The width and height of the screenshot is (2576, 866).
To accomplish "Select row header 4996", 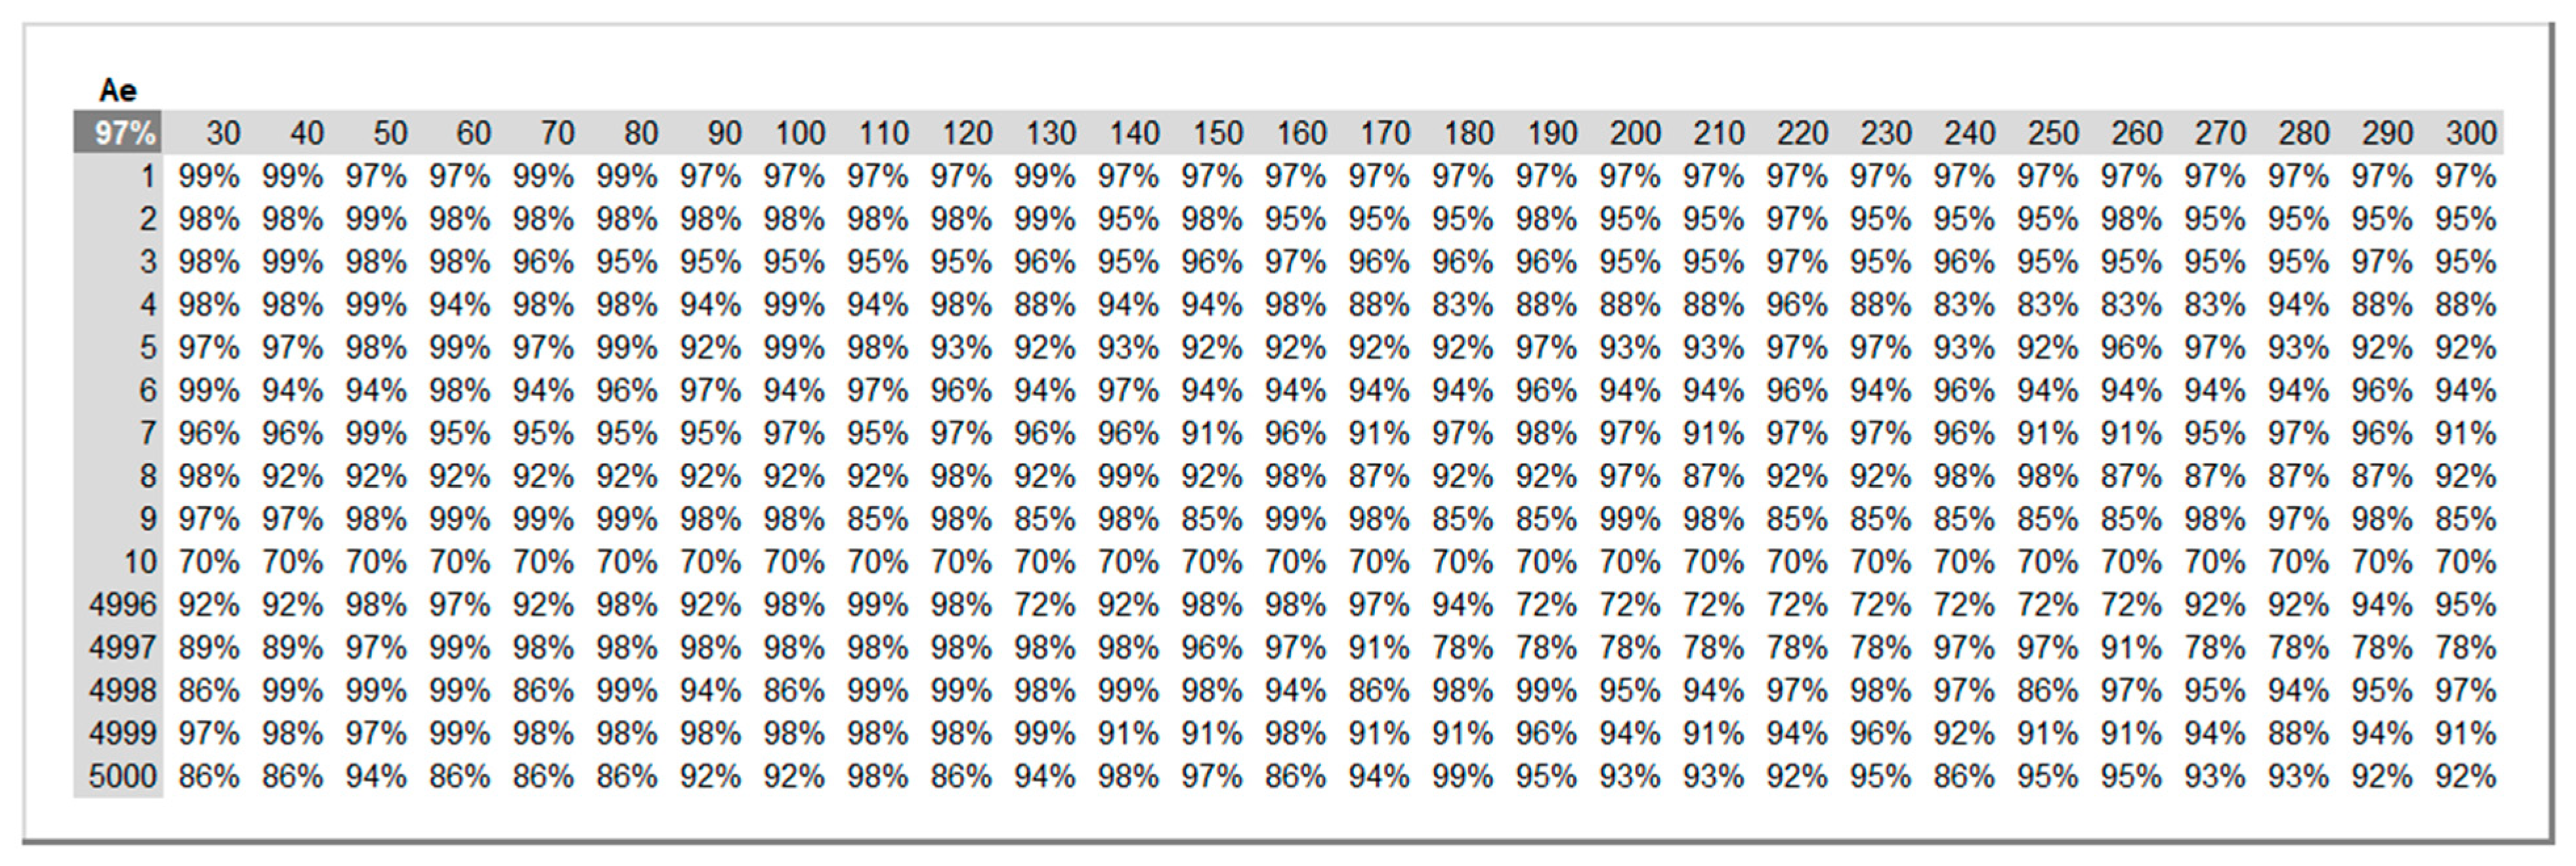I will [x=122, y=605].
